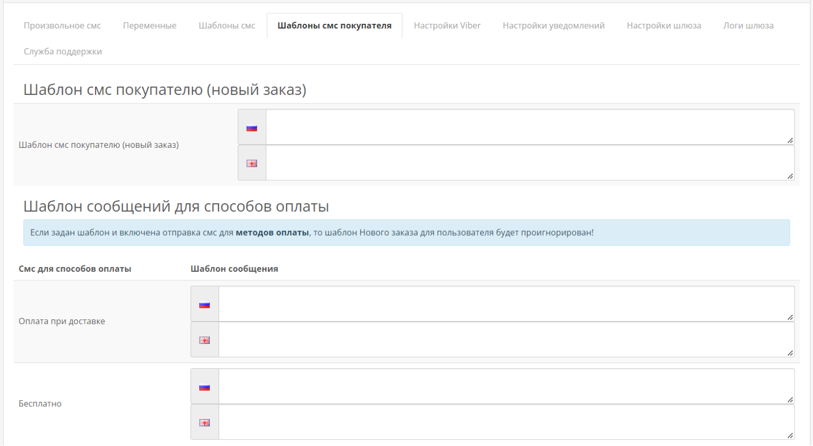The width and height of the screenshot is (813, 446).
Task: Click English flag icon for new order template
Action: point(252,164)
